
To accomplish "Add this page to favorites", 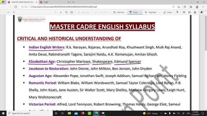I will [x=179, y=7].
